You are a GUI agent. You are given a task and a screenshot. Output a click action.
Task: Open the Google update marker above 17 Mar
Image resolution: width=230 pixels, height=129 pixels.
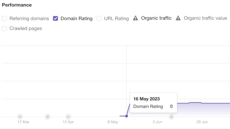(x=20, y=116)
